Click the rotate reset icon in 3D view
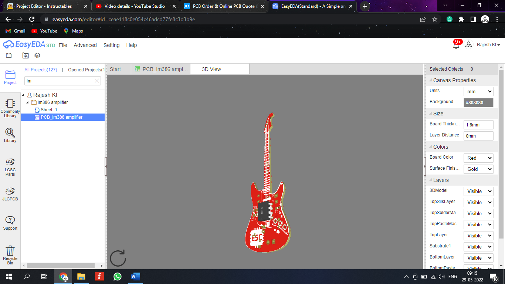 pos(118,258)
